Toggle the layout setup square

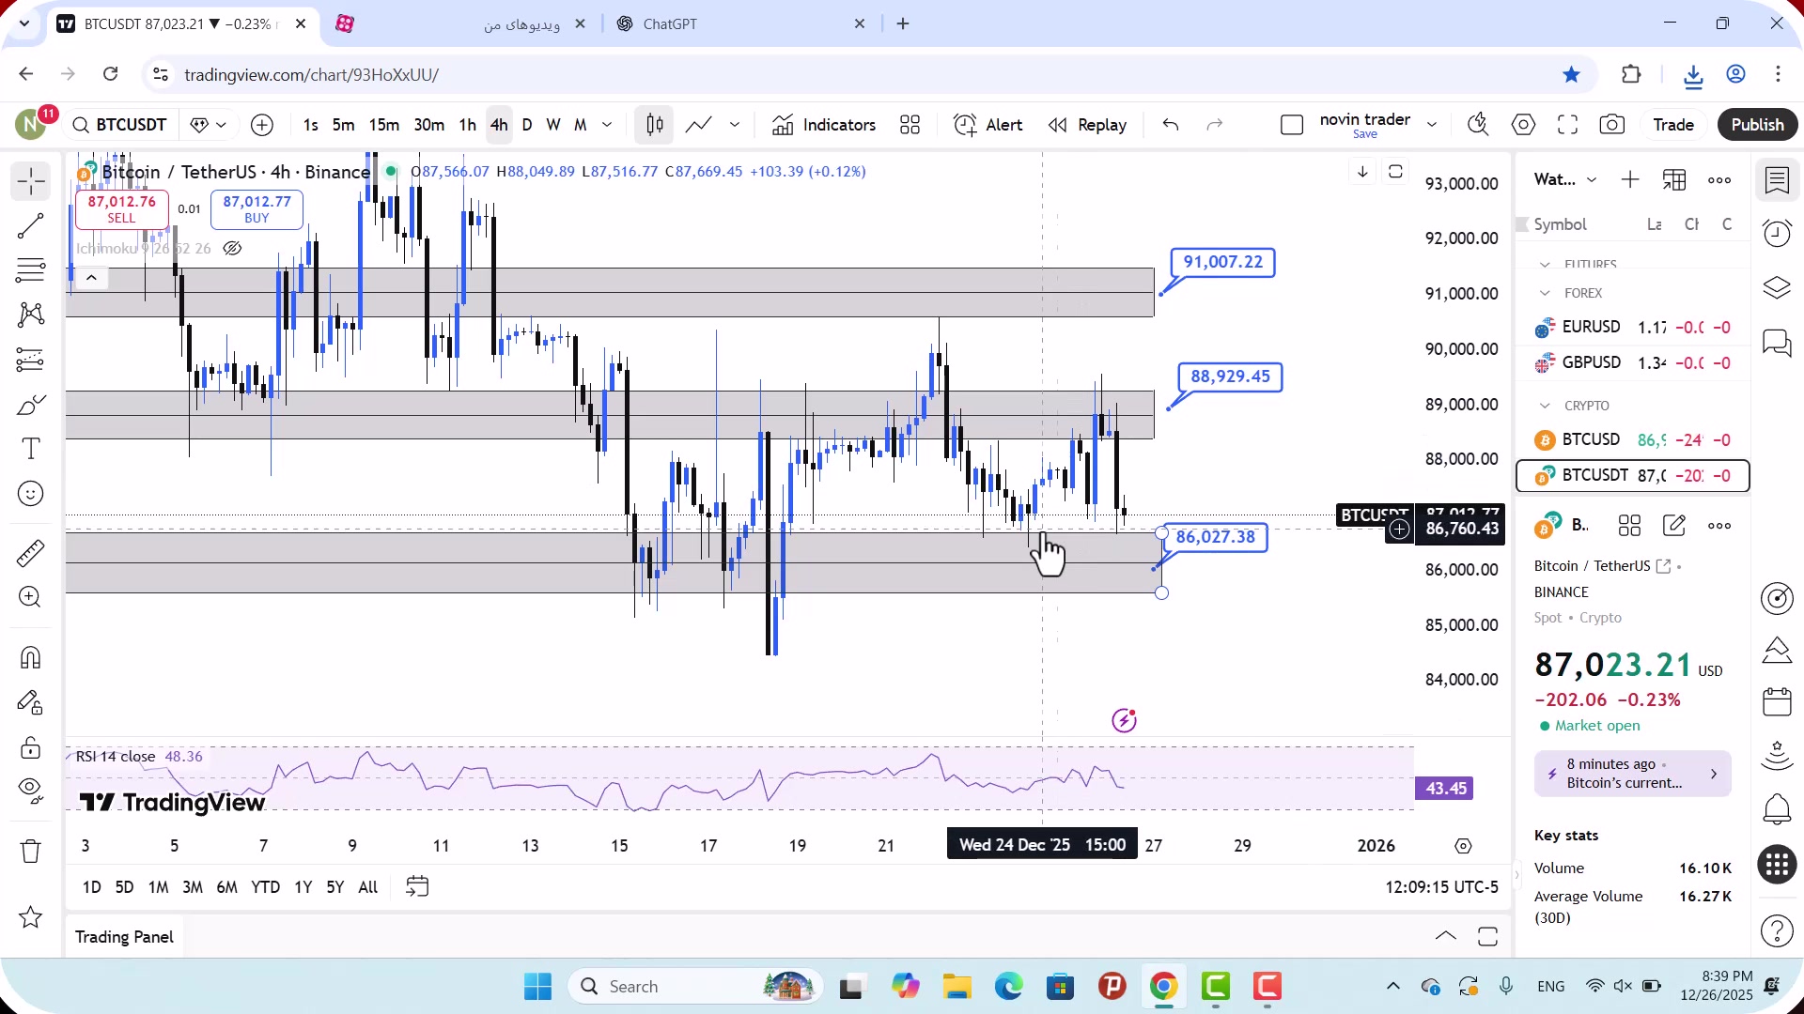(x=1292, y=125)
